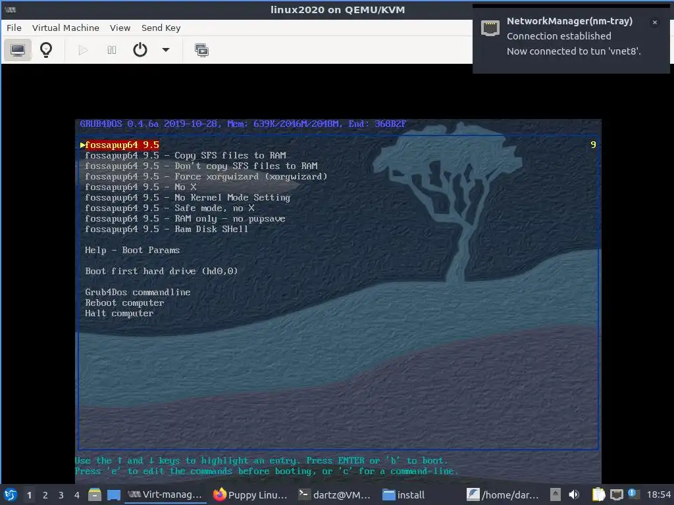This screenshot has height=505, width=674.
Task: Open removable media eject tray icon
Action: [556, 494]
